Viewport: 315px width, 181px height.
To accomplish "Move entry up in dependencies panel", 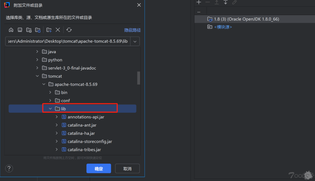I will (216, 2).
